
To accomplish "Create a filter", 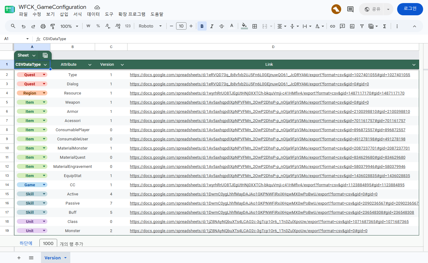I will 362,26.
